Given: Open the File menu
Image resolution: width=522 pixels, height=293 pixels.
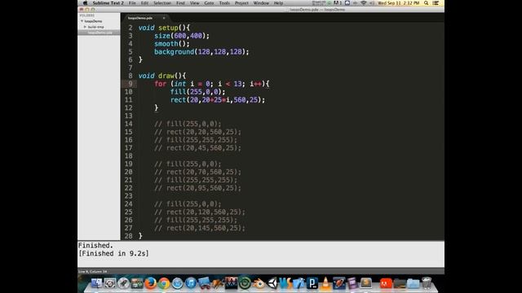Looking at the screenshot, I should (x=132, y=3).
